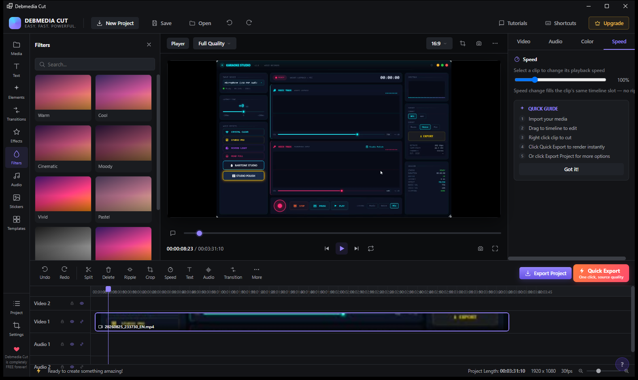Take a snapshot with top camera icon
638x380 pixels.
479,43
